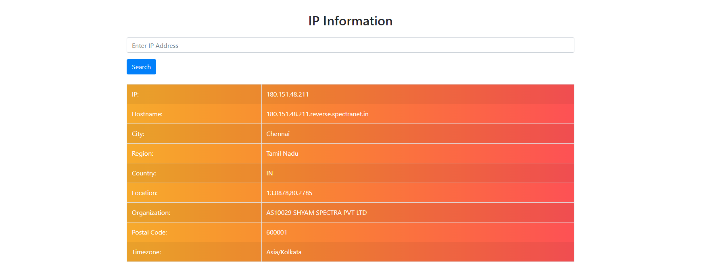Viewport: 720px width, 280px height.
Task: Click the City: row label
Action: click(138, 134)
